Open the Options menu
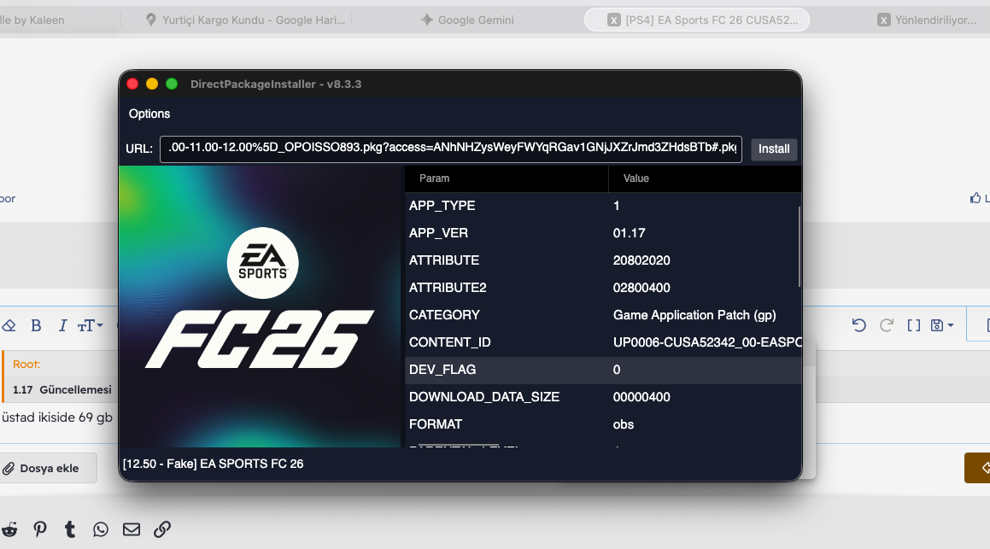Screen dimensions: 990x549 149,114
